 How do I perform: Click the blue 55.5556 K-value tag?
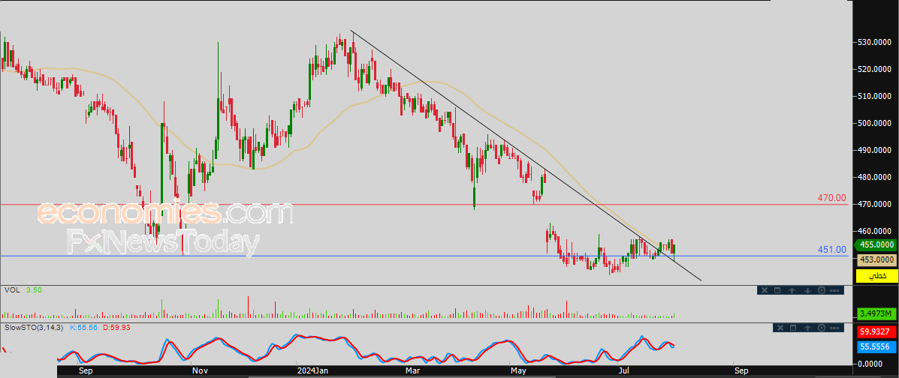coord(876,348)
